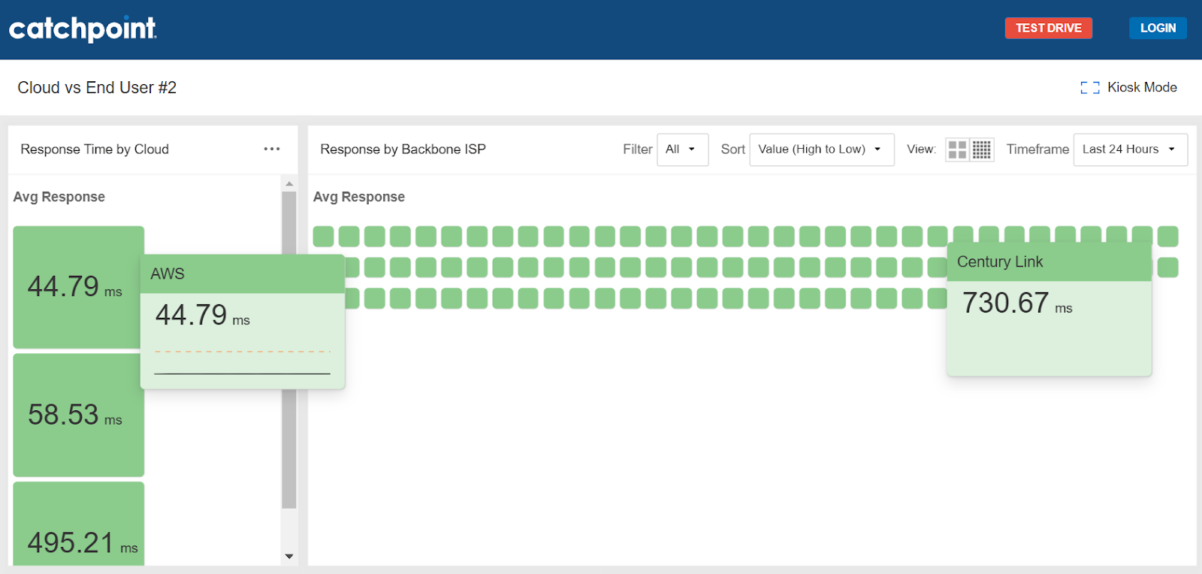1202x574 pixels.
Task: Click the LOGIN button
Action: [1158, 28]
